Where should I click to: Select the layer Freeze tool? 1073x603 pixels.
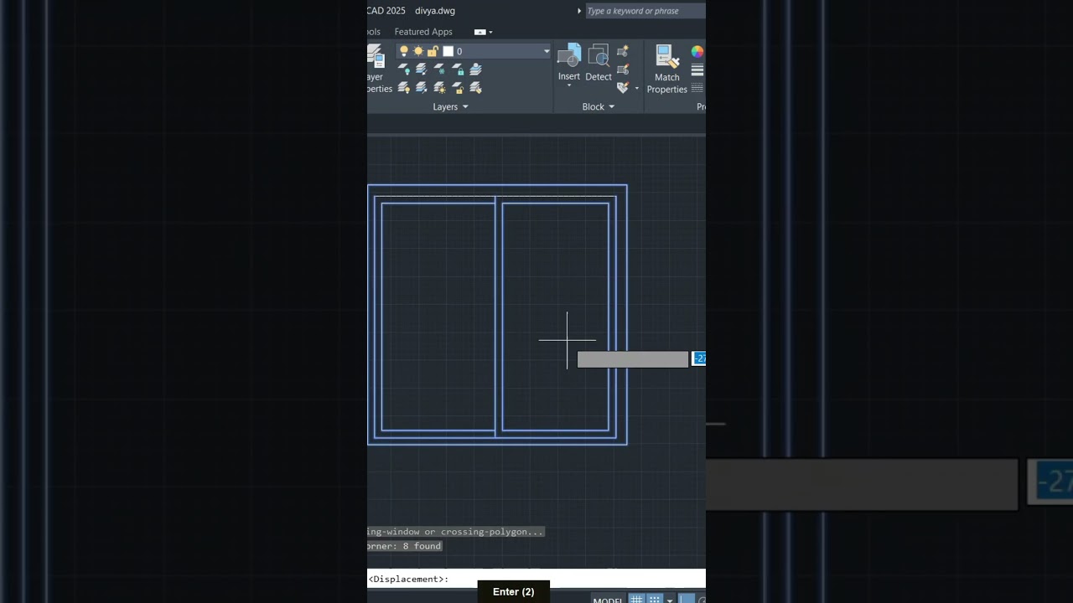coord(439,70)
